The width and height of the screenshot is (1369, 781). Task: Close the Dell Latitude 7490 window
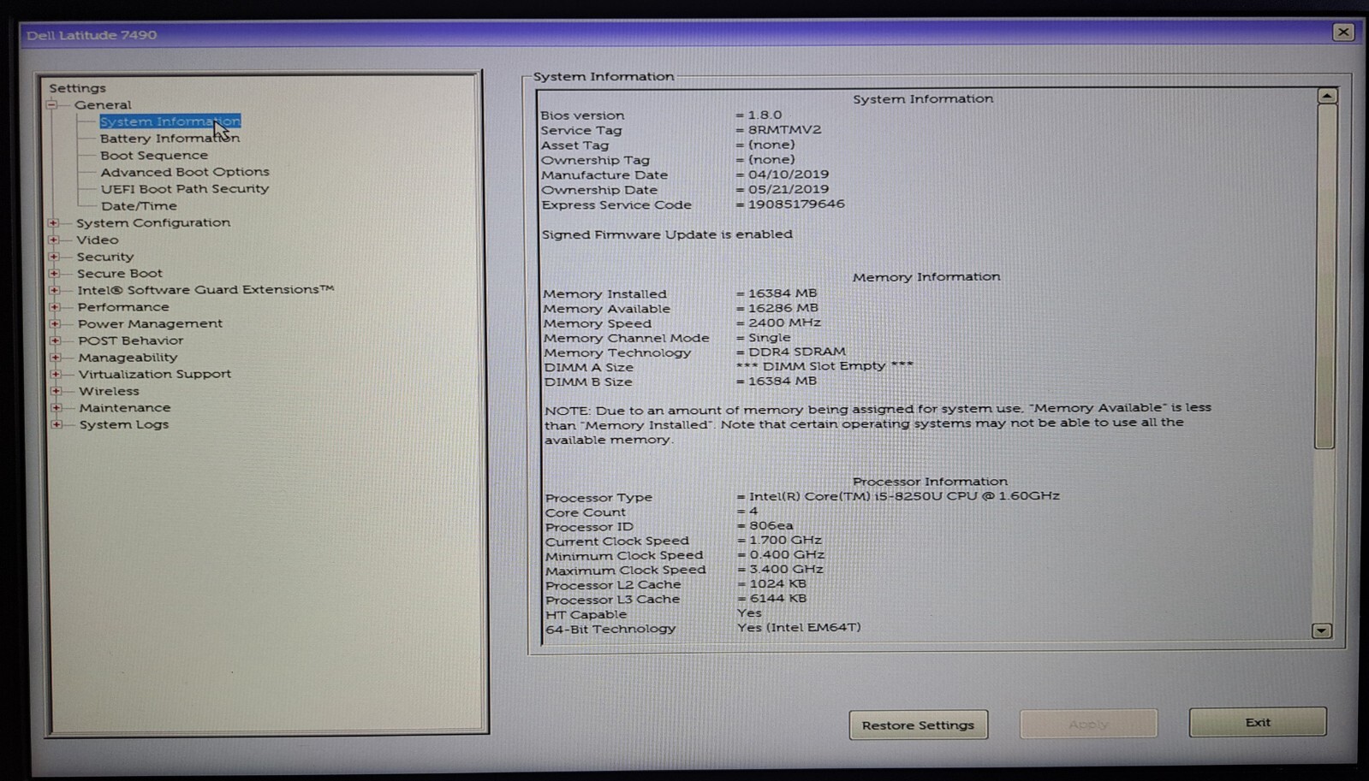click(1343, 33)
